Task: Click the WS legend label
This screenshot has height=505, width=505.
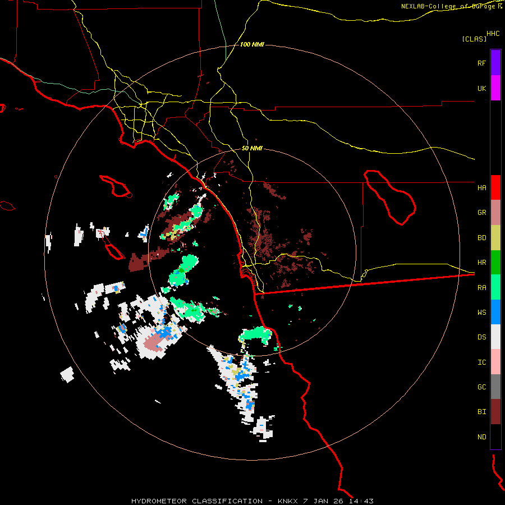Action: tap(481, 312)
